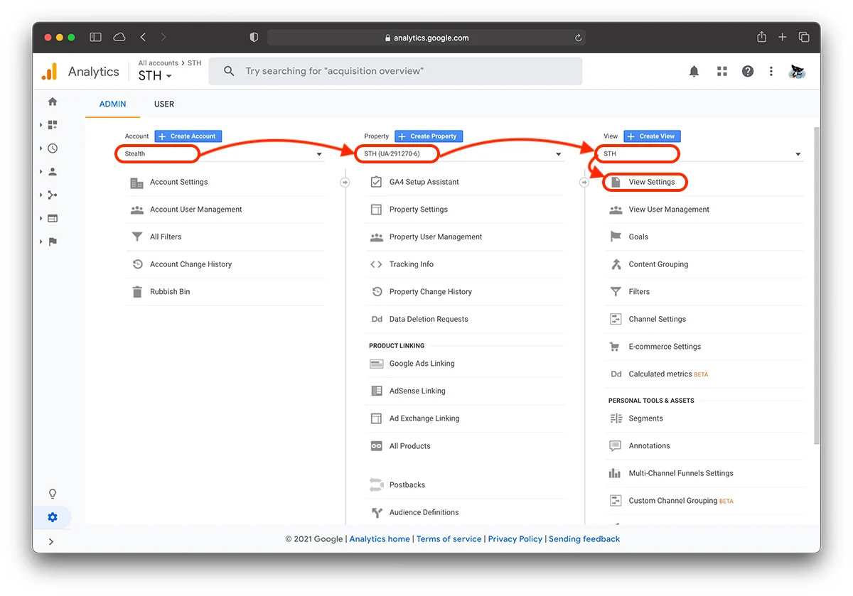This screenshot has height=596, width=853.
Task: Open the Google apps grid
Action: click(x=722, y=71)
